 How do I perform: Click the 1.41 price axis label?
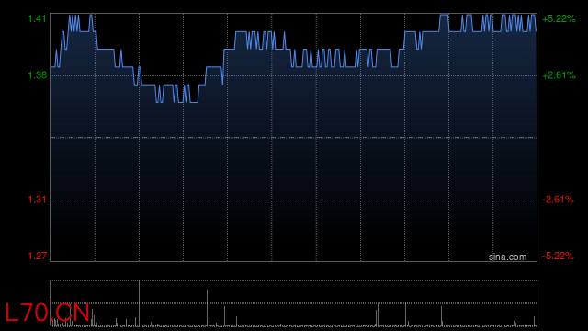[37, 18]
